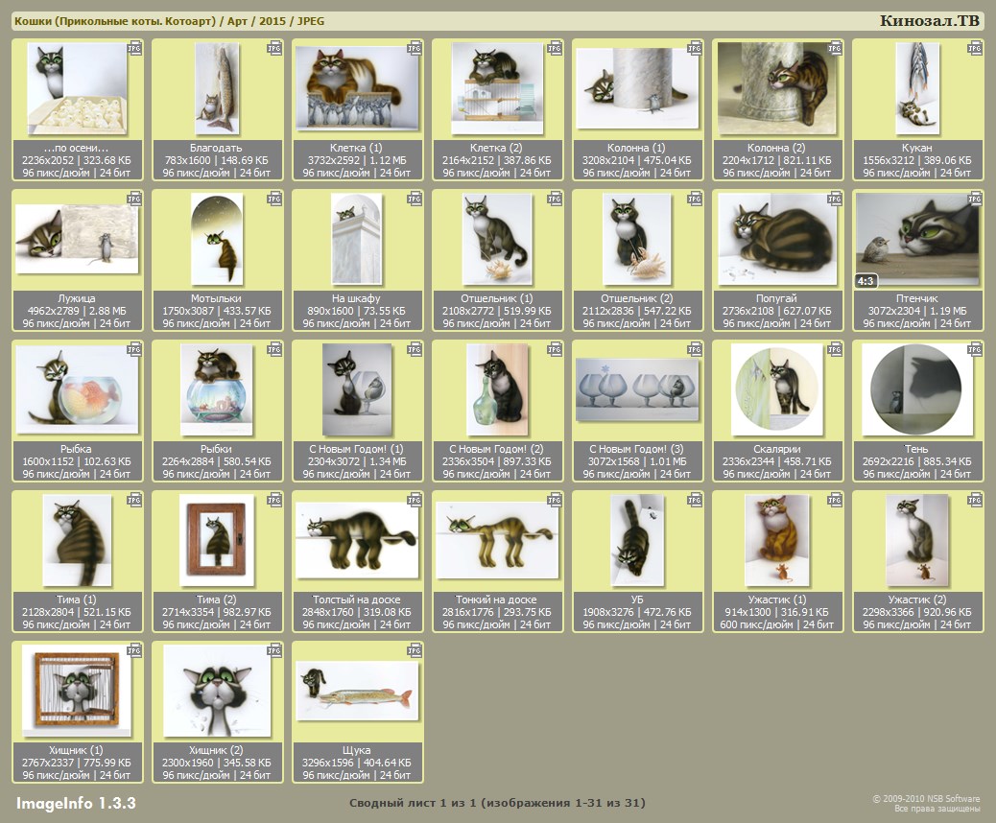Click the JPG badge on the Попугай tile
The image size is (996, 823).
(835, 199)
